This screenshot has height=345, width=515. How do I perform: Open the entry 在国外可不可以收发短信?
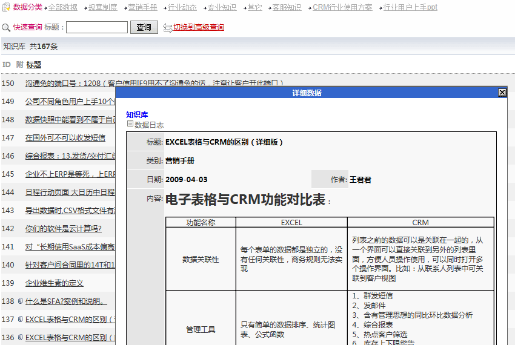tap(65, 138)
